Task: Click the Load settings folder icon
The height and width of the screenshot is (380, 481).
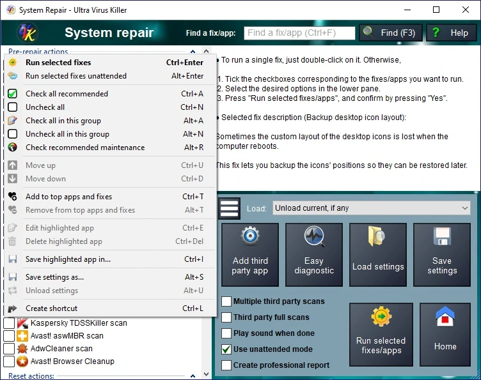Action: point(377,236)
